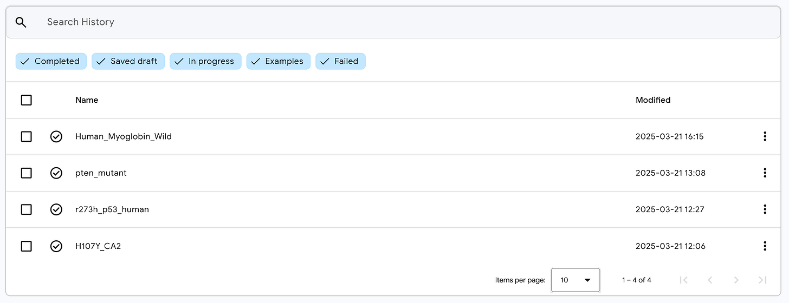Go to the previous page

click(710, 280)
